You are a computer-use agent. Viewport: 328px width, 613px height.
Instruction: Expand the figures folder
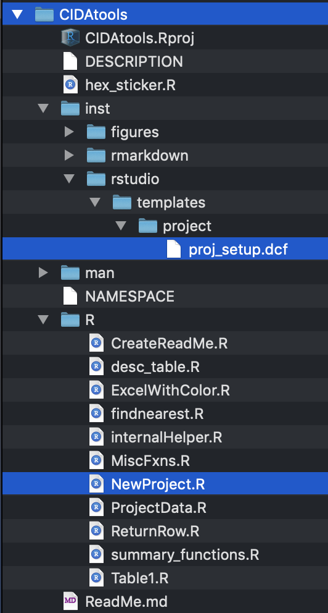[x=69, y=132]
